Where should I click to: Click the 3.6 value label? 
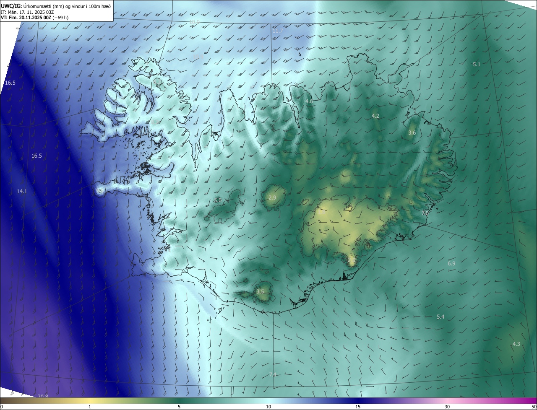coord(412,133)
